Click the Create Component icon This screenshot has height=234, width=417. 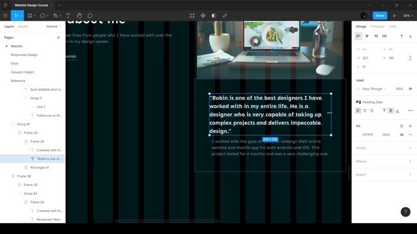coord(203,16)
